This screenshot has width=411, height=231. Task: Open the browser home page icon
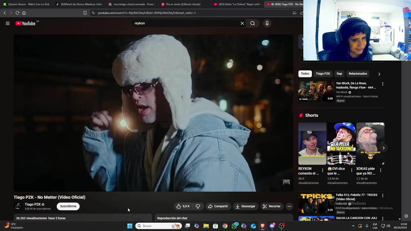(24, 13)
